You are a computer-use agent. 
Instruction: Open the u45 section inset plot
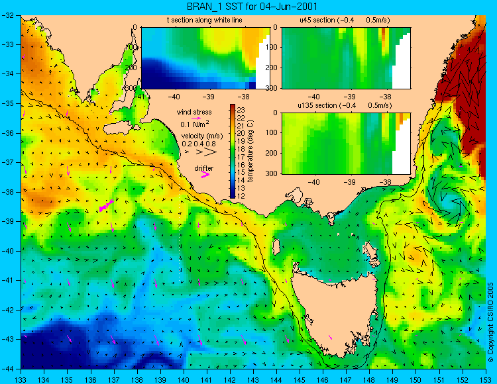[346, 58]
